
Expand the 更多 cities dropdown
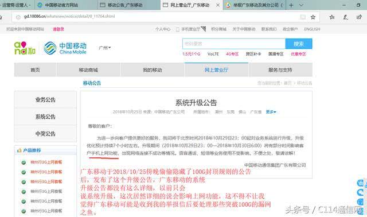(271, 112)
